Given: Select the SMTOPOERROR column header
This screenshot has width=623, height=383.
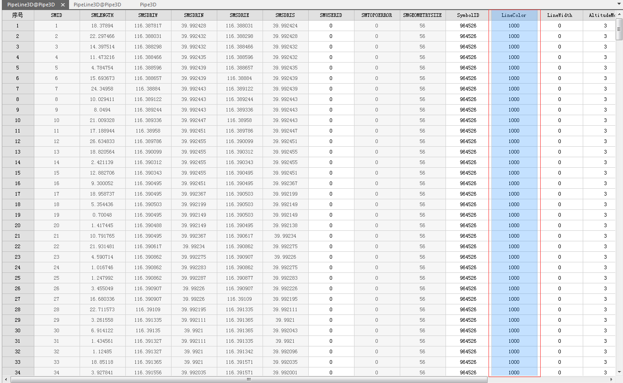Looking at the screenshot, I should 377,15.
